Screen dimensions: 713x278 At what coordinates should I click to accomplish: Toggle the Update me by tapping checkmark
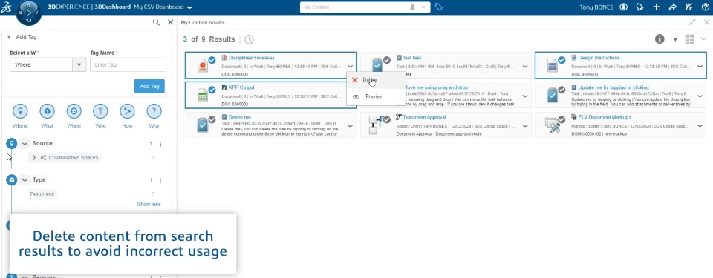(561, 90)
